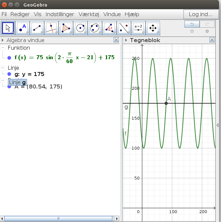Toggle visibility of function f(x)
This screenshot has height=222, width=221.
[x=9, y=58]
